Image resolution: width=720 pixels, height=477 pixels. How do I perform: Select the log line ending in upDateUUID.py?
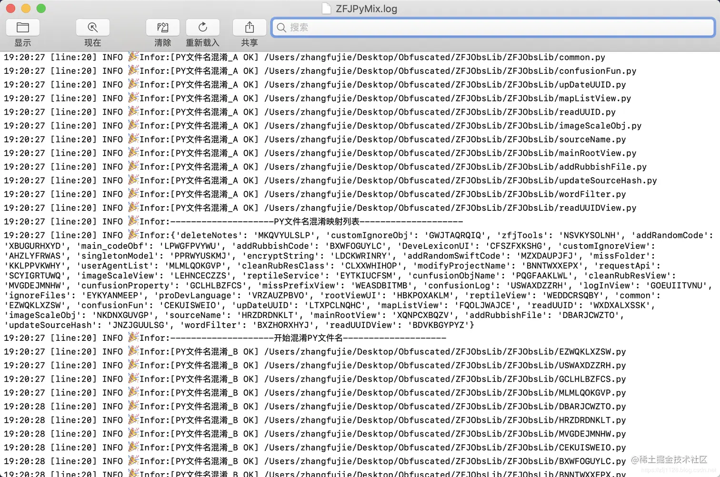(x=315, y=85)
